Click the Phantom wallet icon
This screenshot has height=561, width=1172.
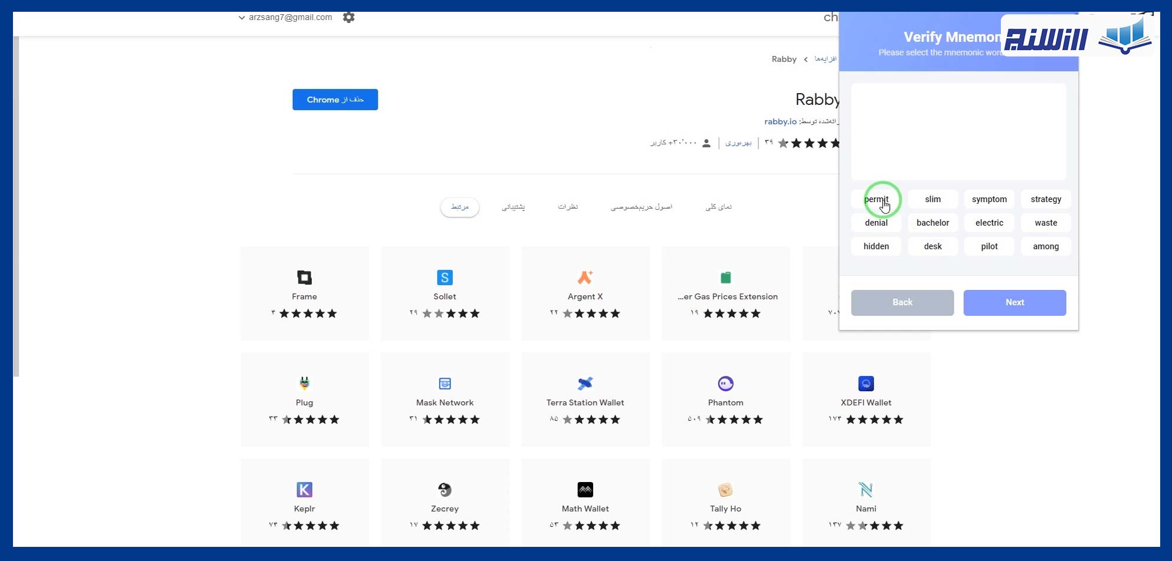click(x=726, y=384)
